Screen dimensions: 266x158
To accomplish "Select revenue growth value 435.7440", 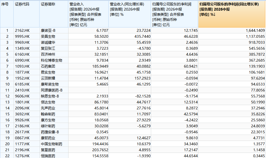I will (142, 36).
